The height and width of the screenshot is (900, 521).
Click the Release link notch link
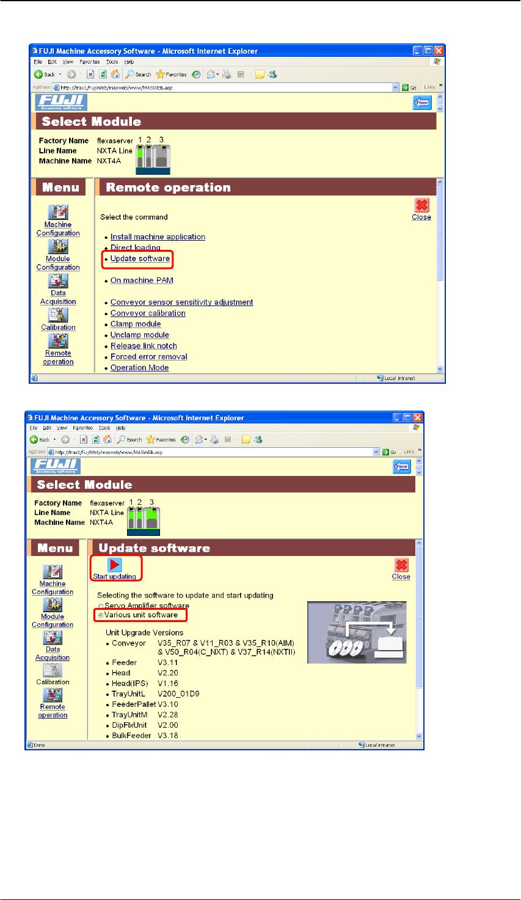coord(144,346)
